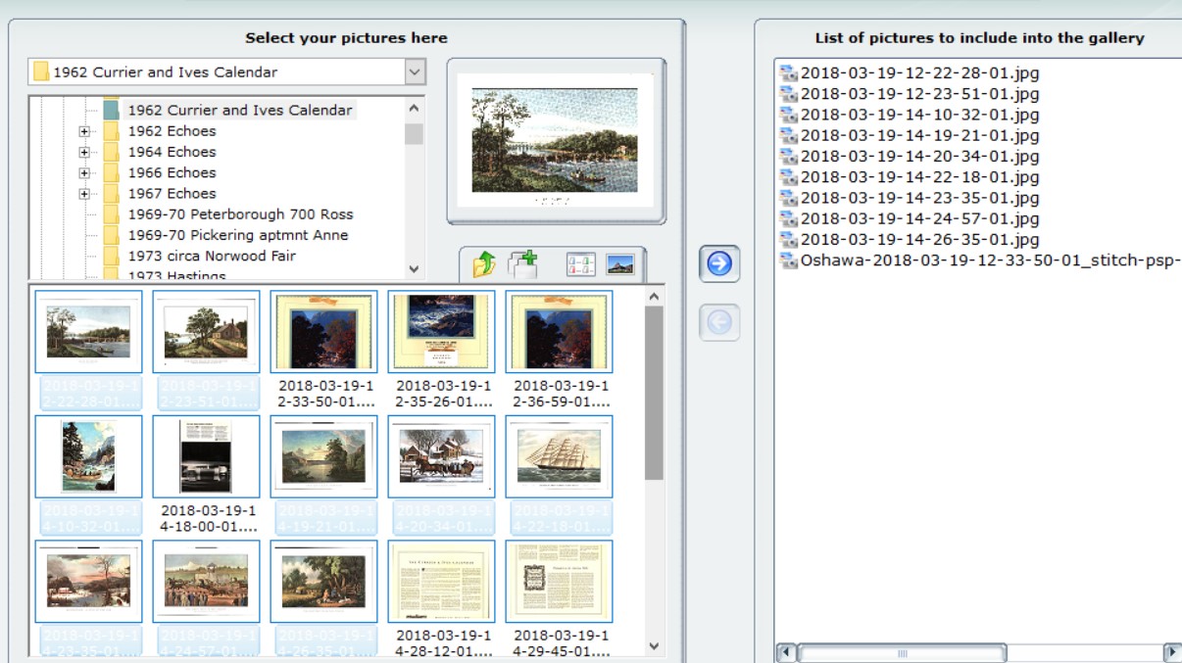
Task: Select thumbnail 2018-03-19-14-20-34-01 winter scene
Action: coord(441,456)
